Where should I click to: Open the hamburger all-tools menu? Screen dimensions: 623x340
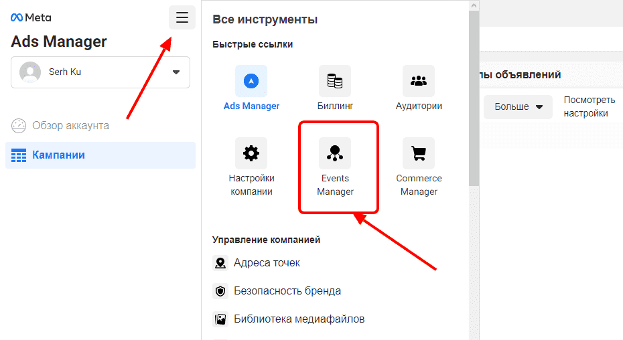[182, 17]
